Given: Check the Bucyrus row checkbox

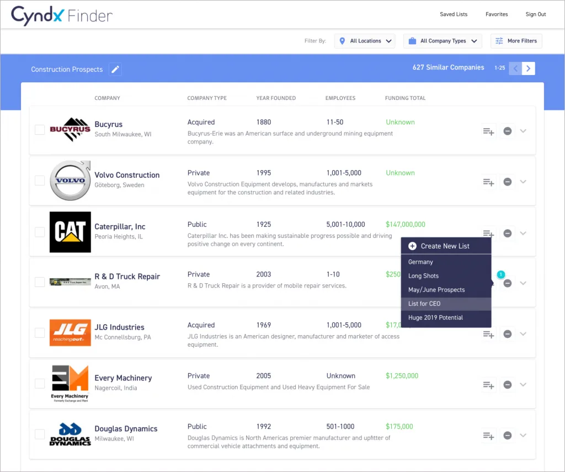Looking at the screenshot, I should (40, 129).
